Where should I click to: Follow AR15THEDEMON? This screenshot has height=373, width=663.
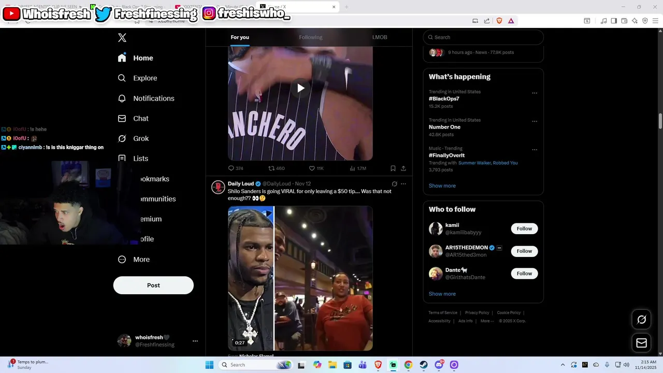pos(524,251)
